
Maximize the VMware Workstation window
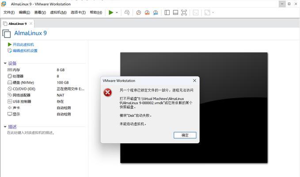(x=289, y=4)
